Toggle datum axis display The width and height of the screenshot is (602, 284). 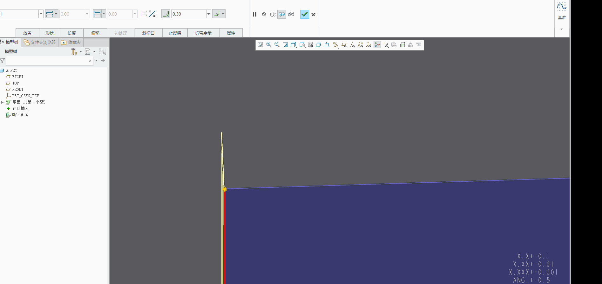[x=352, y=45]
